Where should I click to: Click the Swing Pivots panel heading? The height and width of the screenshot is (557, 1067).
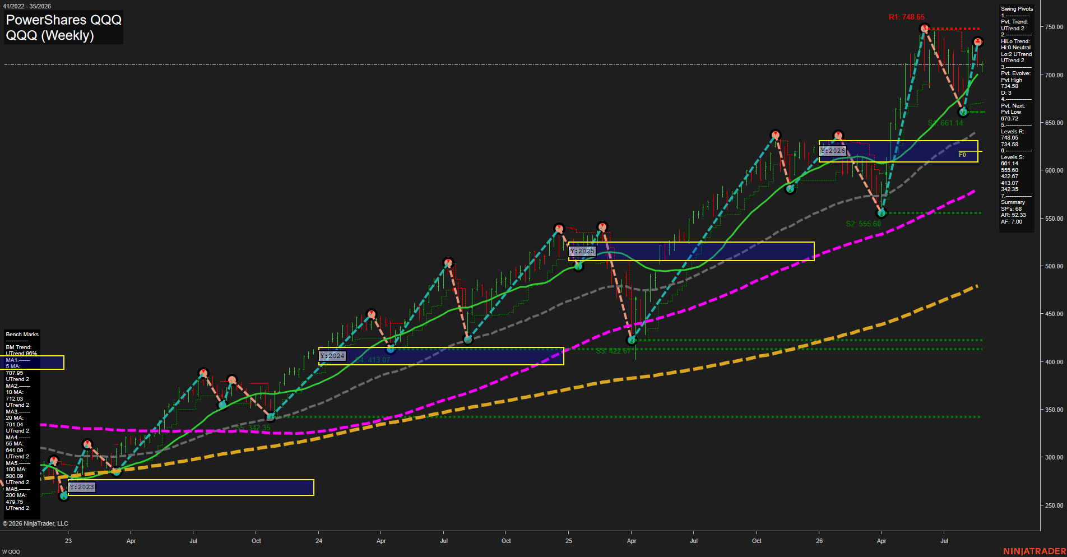click(1017, 9)
